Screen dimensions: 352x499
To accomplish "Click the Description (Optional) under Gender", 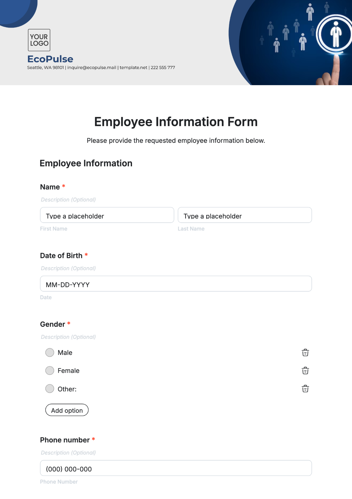I will [68, 337].
